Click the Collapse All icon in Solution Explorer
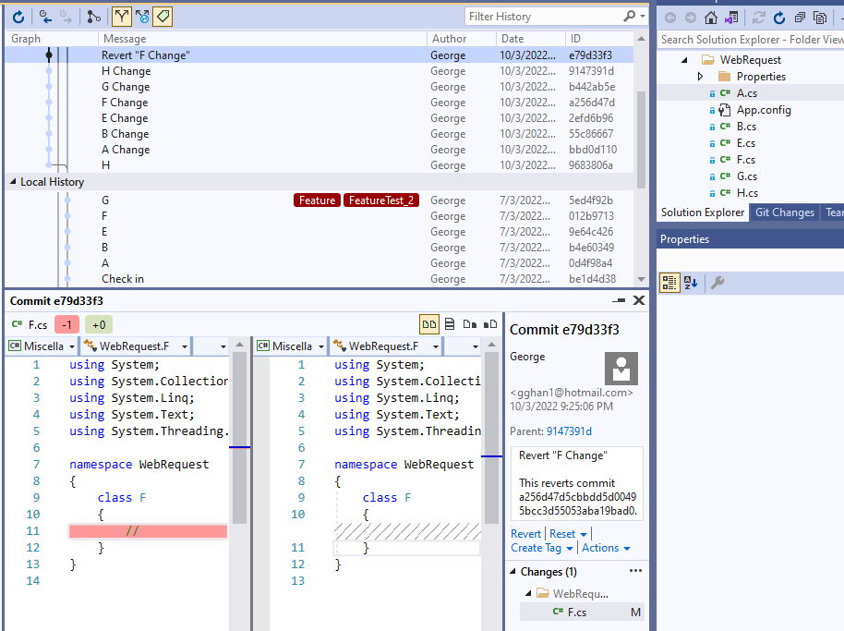844x631 pixels. (798, 18)
